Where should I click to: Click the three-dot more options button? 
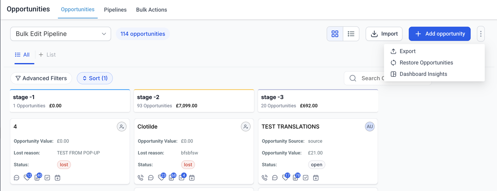pyautogui.click(x=481, y=34)
